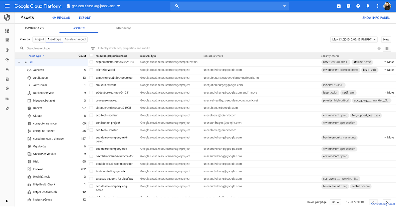Open user account avatar
Screen dimensions: 396x207
click(387, 6)
